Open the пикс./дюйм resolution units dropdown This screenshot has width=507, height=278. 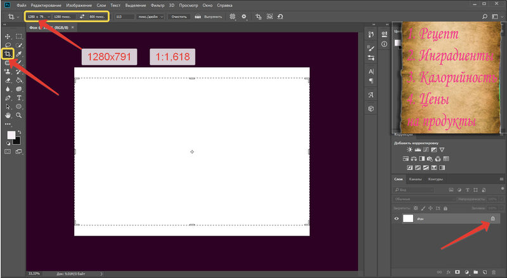pos(150,16)
